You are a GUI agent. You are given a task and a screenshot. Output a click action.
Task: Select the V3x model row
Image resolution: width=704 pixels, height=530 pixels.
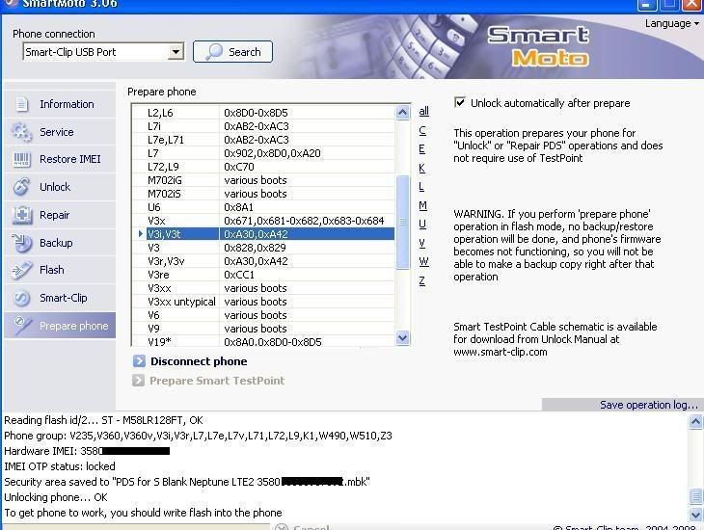[x=264, y=221]
